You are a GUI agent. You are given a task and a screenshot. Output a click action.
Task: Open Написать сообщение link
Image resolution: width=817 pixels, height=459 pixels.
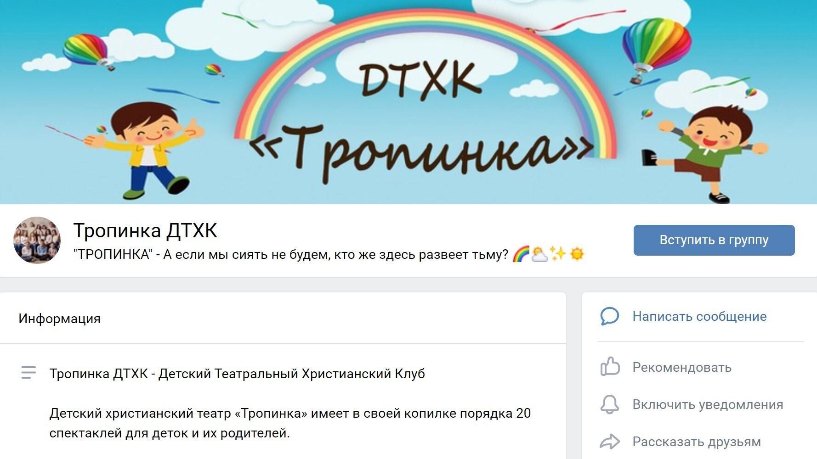[x=699, y=316]
